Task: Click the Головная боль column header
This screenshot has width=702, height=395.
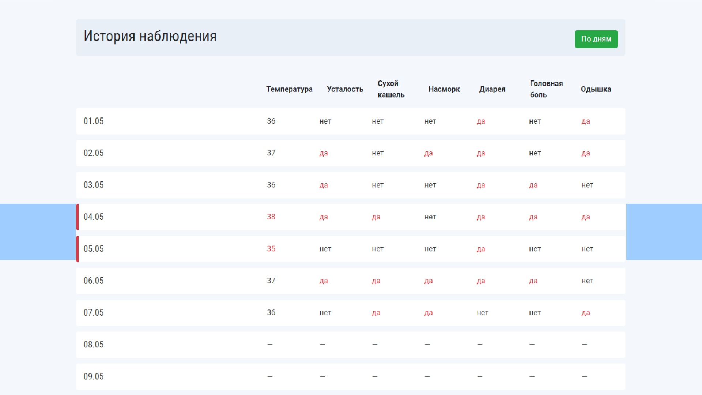Action: click(x=546, y=89)
